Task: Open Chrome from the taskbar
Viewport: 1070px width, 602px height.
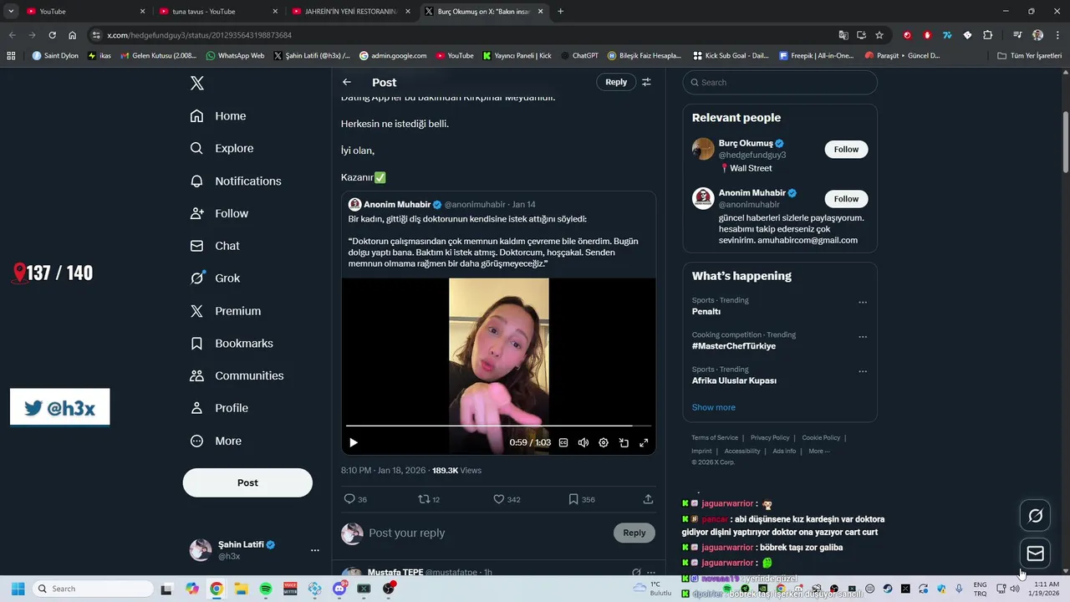Action: (217, 589)
